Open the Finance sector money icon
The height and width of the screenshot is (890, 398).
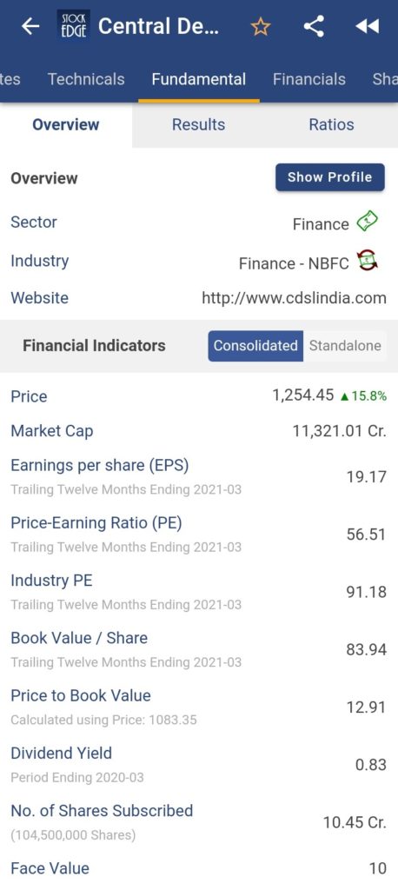pos(368,222)
